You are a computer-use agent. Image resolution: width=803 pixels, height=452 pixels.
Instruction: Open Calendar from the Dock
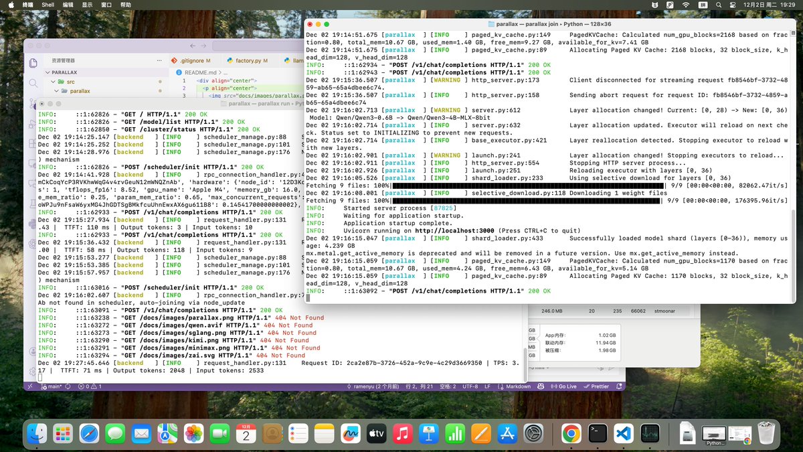[x=246, y=433]
